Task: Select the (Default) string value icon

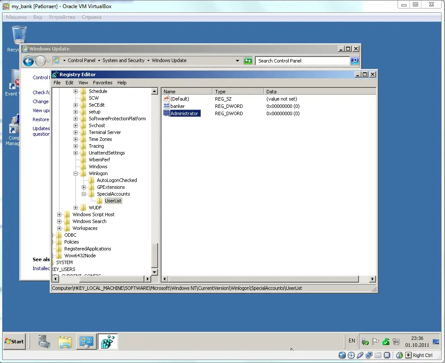Action: click(x=166, y=99)
